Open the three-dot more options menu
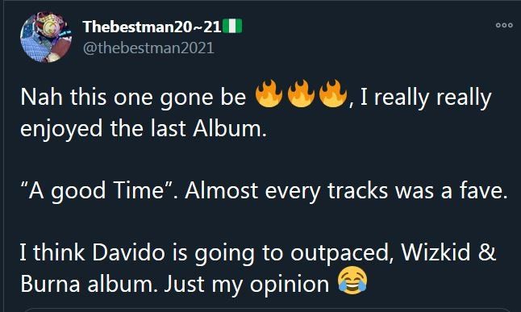The height and width of the screenshot is (312, 521). [x=504, y=25]
